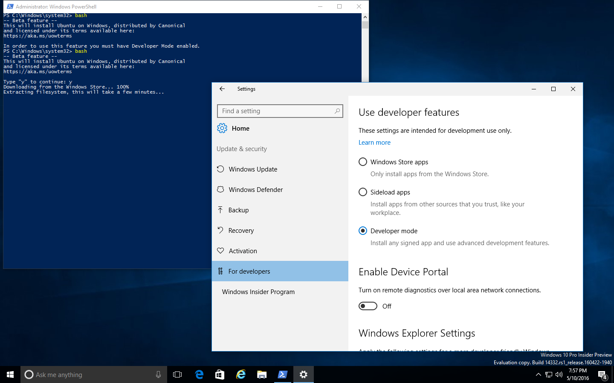Select the Windows Defender shield icon
Image resolution: width=614 pixels, height=383 pixels.
pyautogui.click(x=220, y=189)
